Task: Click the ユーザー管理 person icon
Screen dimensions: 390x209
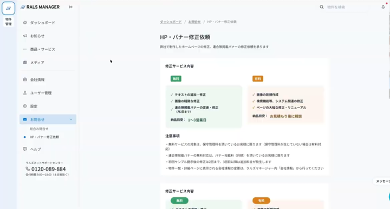Action: click(25, 93)
